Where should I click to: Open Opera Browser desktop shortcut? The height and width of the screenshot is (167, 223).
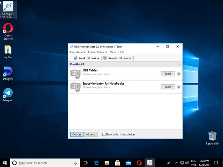point(8,29)
